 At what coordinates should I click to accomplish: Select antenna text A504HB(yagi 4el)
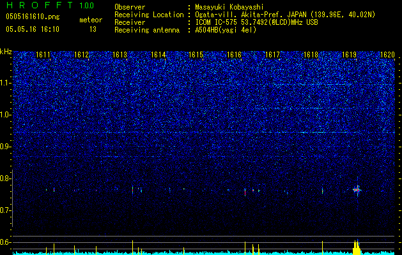coord(226,30)
